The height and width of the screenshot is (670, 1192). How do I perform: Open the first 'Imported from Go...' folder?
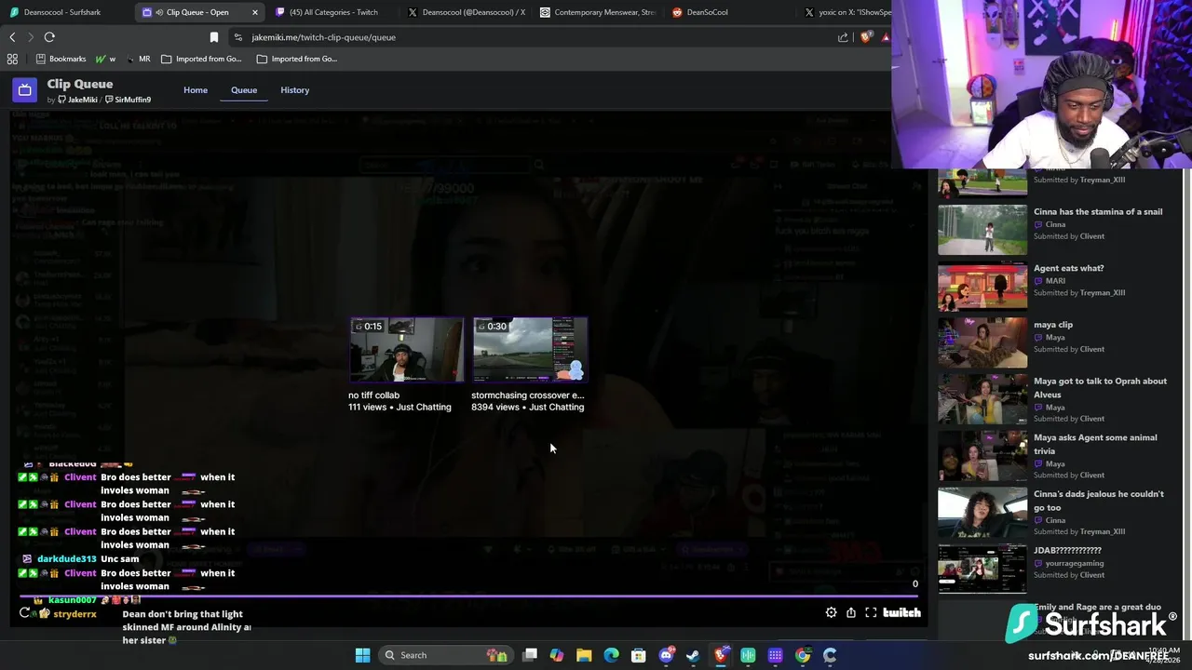[x=201, y=59]
